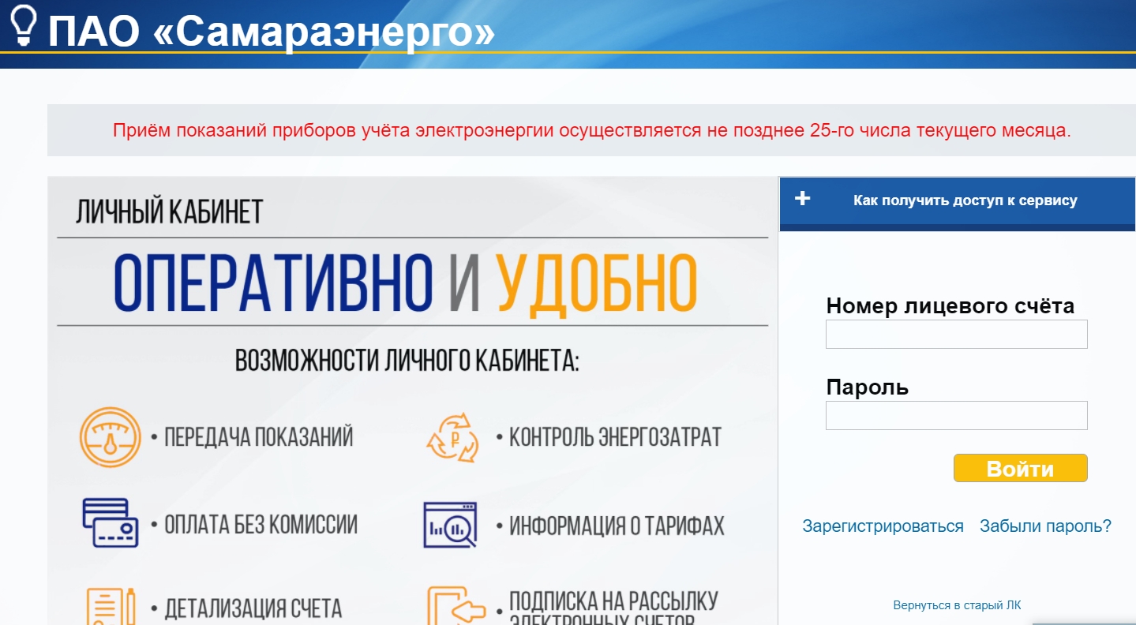Click the 'Информация о тарифах' text
The image size is (1136, 625).
617,525
